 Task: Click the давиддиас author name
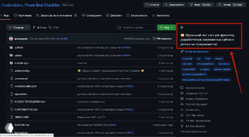click(21, 39)
